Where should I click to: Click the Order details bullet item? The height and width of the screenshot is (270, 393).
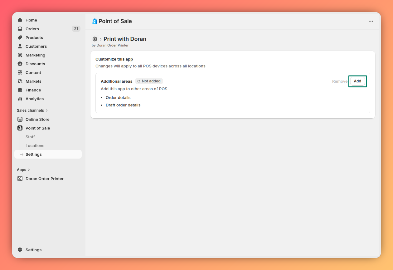click(118, 98)
